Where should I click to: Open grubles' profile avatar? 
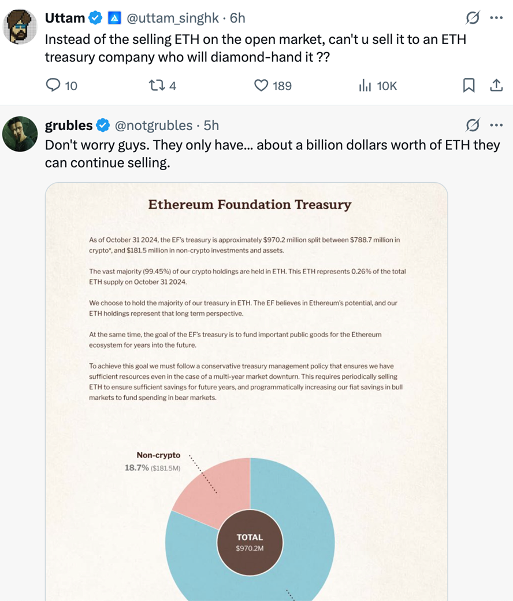[x=21, y=134]
